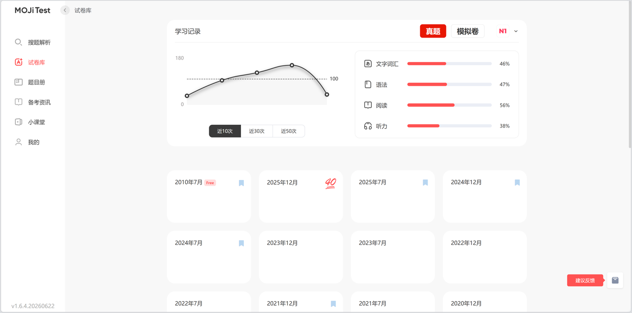This screenshot has height=313, width=632.
Task: Click the 38% value for 听力
Action: point(505,126)
